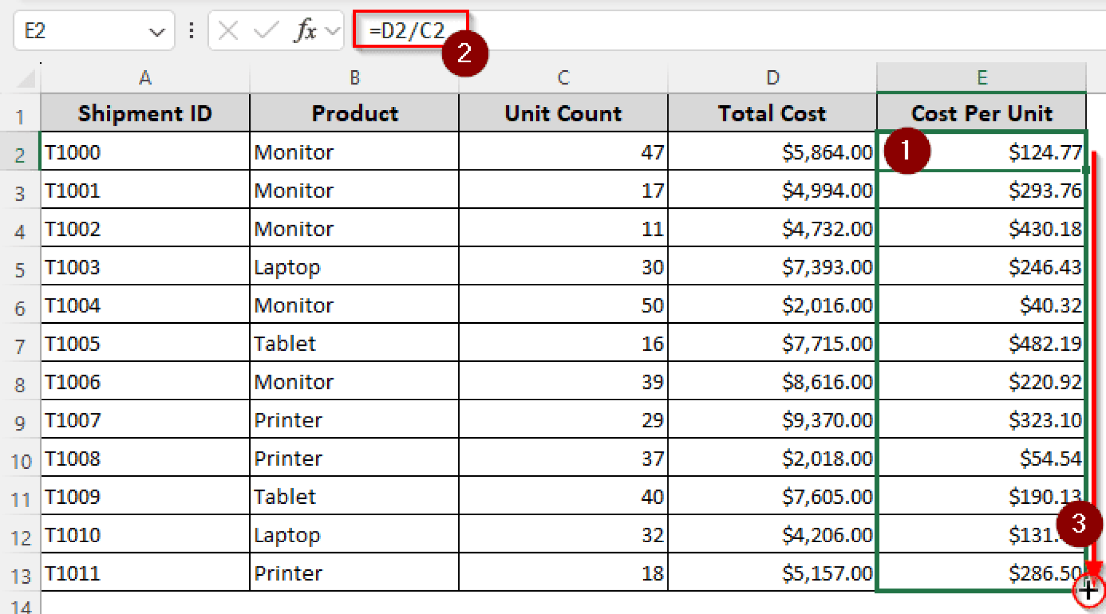Image resolution: width=1106 pixels, height=614 pixels.
Task: Open Insert Function via the fx icon
Action: tap(304, 31)
